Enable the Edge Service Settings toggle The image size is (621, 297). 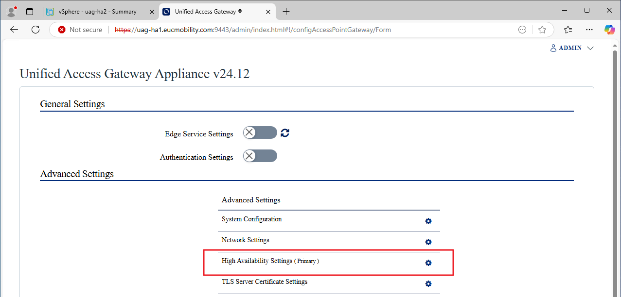pos(259,132)
